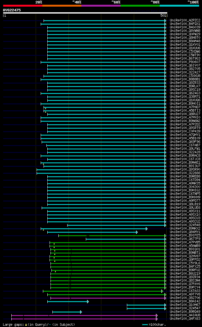Open hit UniRef100_A2PZC2
Viewport: 202px width, 327px height.
185,20
